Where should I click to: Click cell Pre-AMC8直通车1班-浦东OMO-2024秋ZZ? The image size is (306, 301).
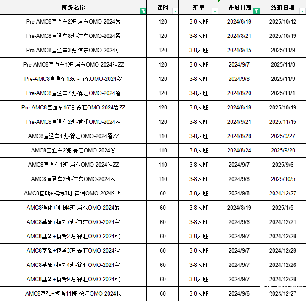73,64
